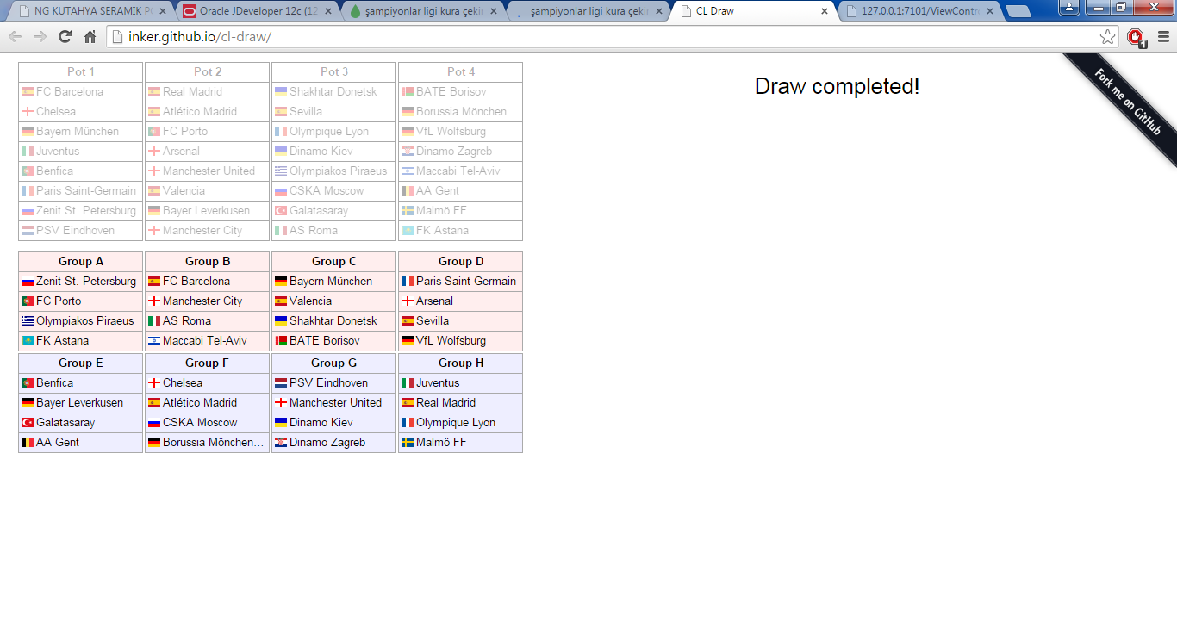Select Bayer Leverkusen in the Pot 2 list
This screenshot has height=627, width=1177.
[208, 211]
